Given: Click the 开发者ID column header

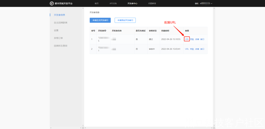Looking at the screenshot, I should pos(102,31).
